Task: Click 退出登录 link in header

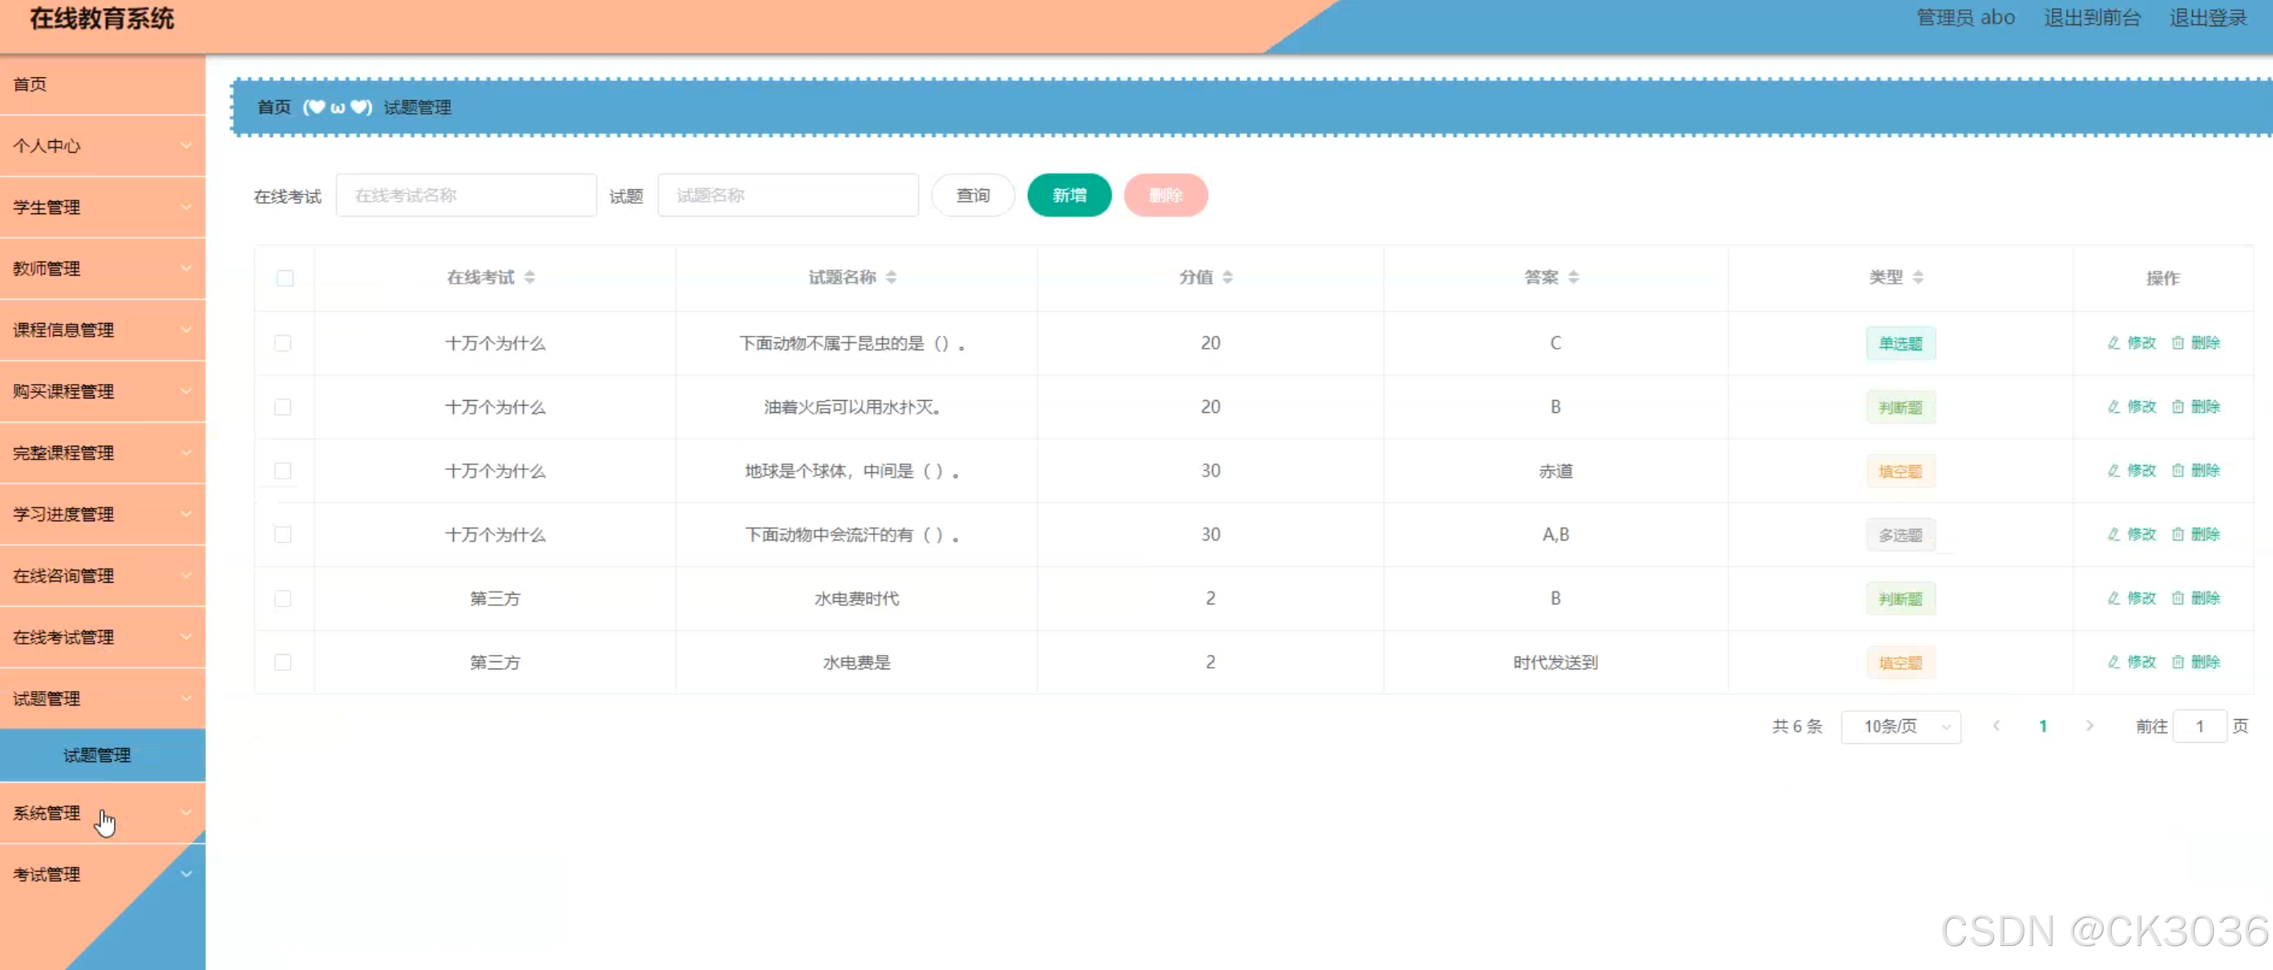Action: [2208, 18]
